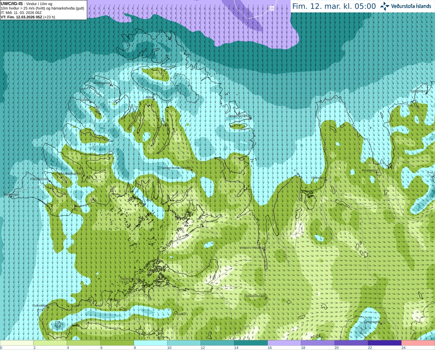The height and width of the screenshot is (350, 435).
Task: Click the Bjargtangar station label
Action: point(11,194)
